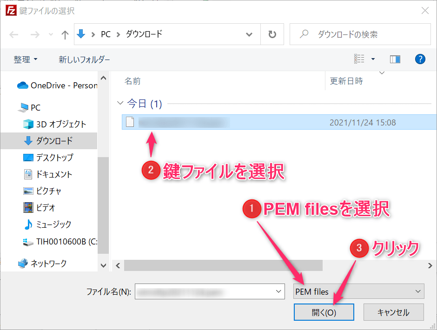Click the キャンセル button
This screenshot has width=437, height=330.
tap(393, 312)
